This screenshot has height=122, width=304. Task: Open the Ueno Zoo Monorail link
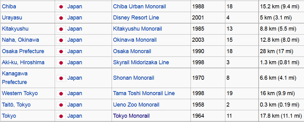pos(136,105)
